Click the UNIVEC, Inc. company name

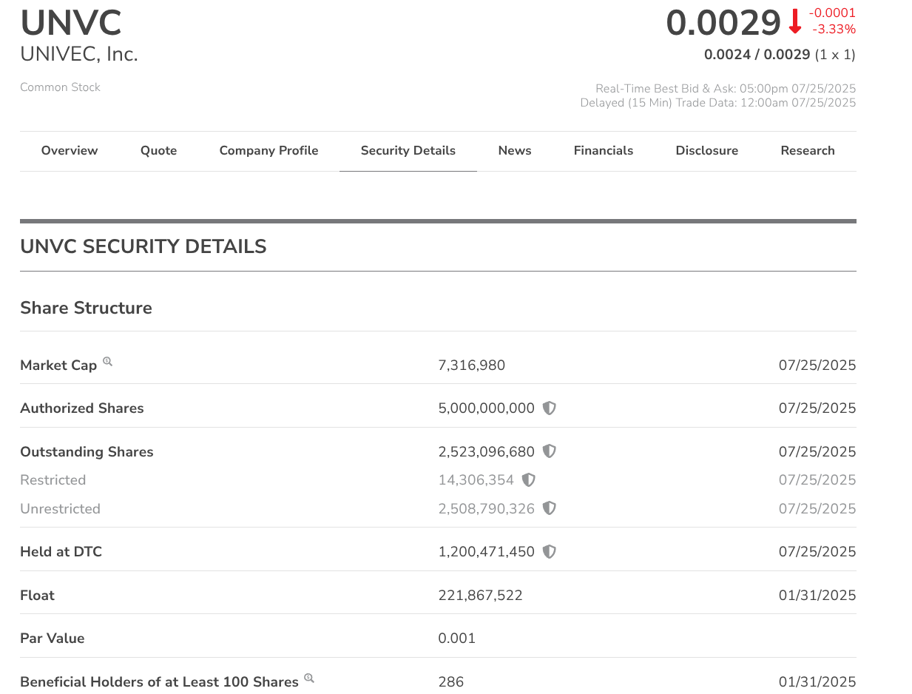coord(79,54)
